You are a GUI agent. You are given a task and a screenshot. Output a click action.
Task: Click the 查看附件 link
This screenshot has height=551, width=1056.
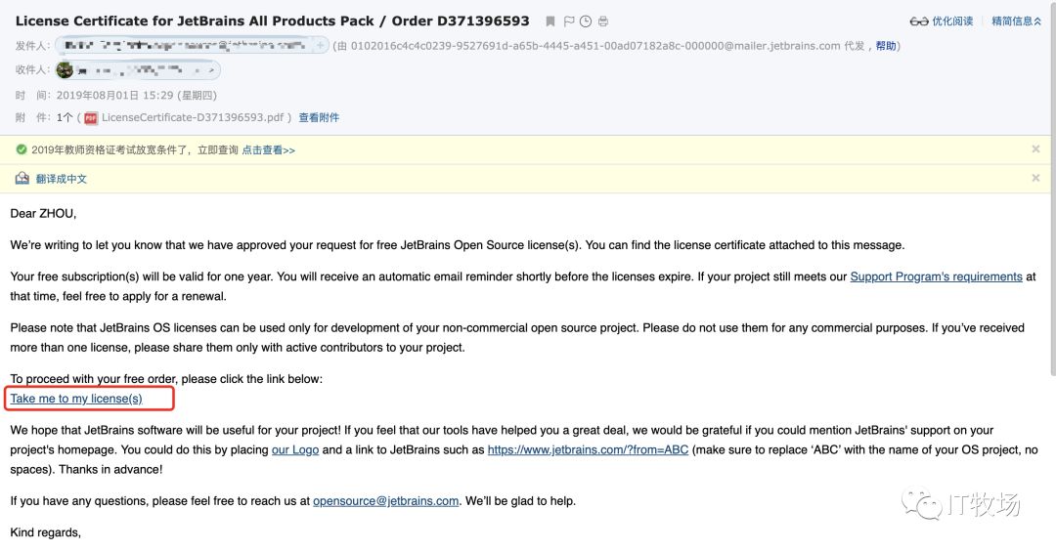click(x=319, y=118)
